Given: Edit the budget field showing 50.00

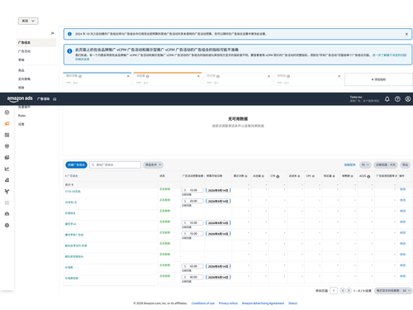Looking at the screenshot, I should [x=192, y=266].
